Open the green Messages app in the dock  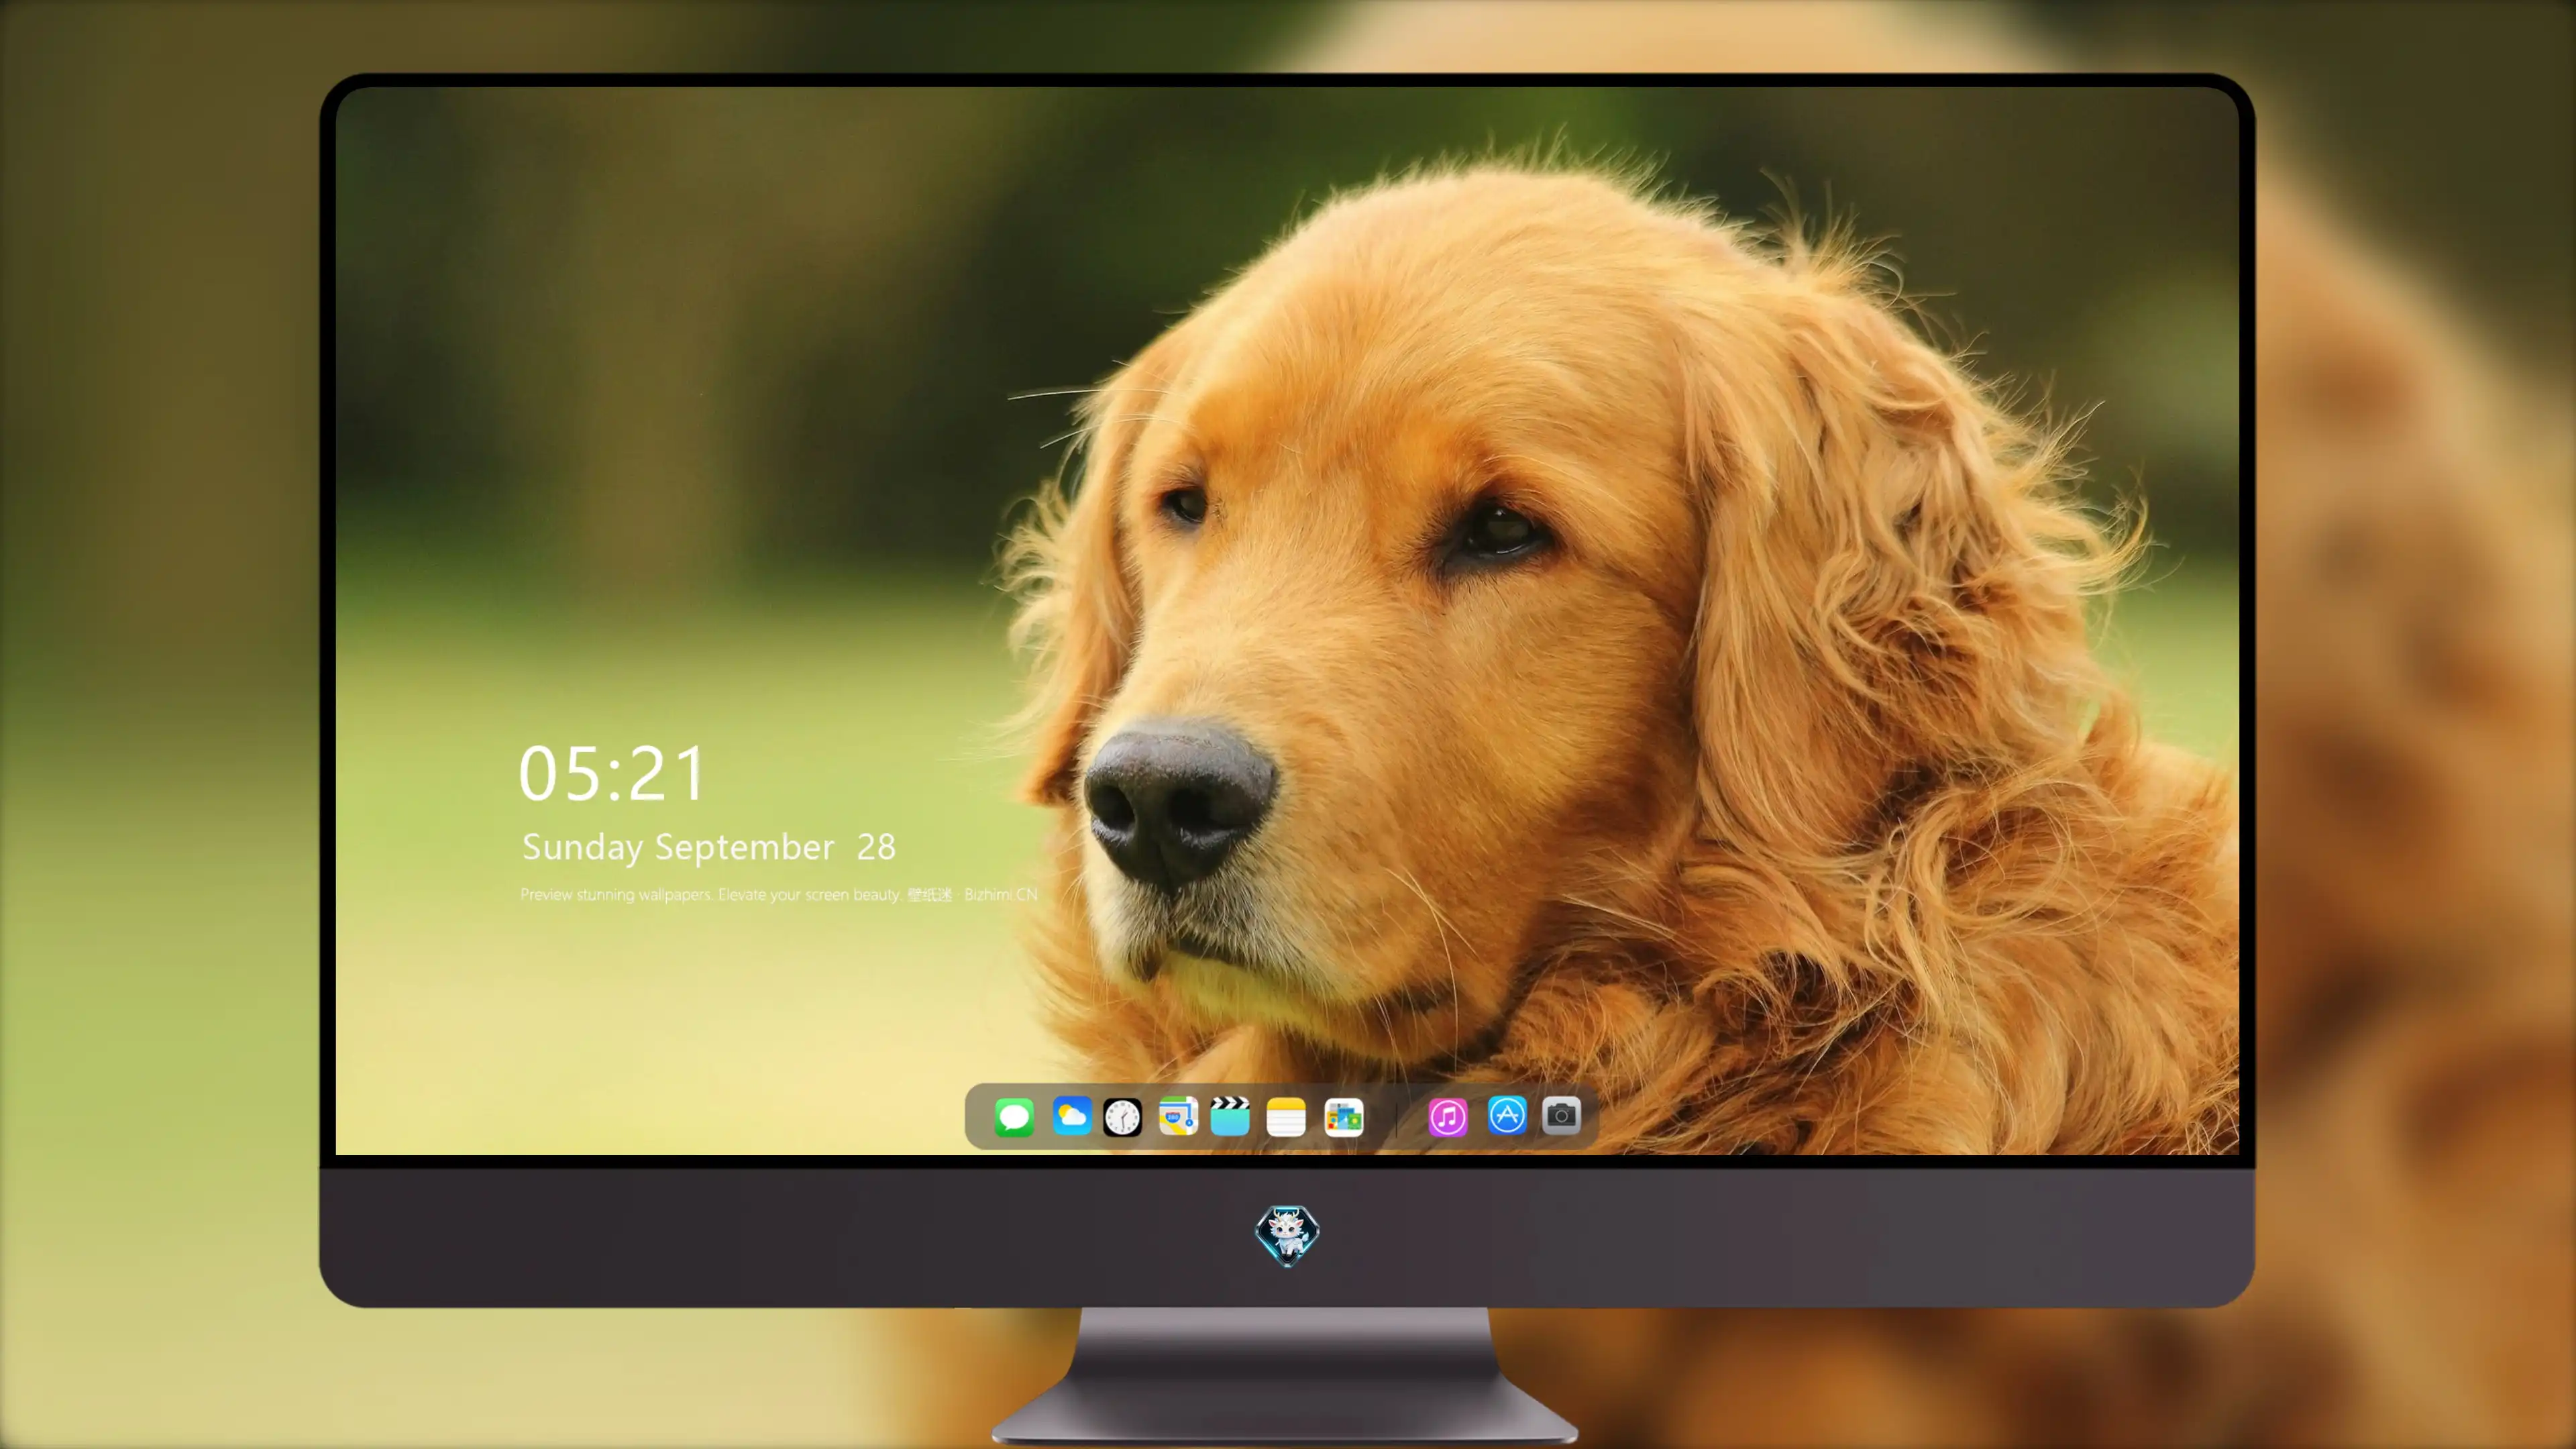tap(1014, 1117)
